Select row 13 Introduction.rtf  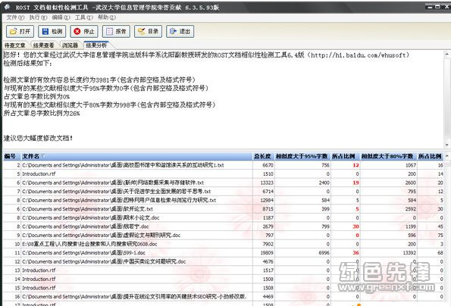click(223, 270)
